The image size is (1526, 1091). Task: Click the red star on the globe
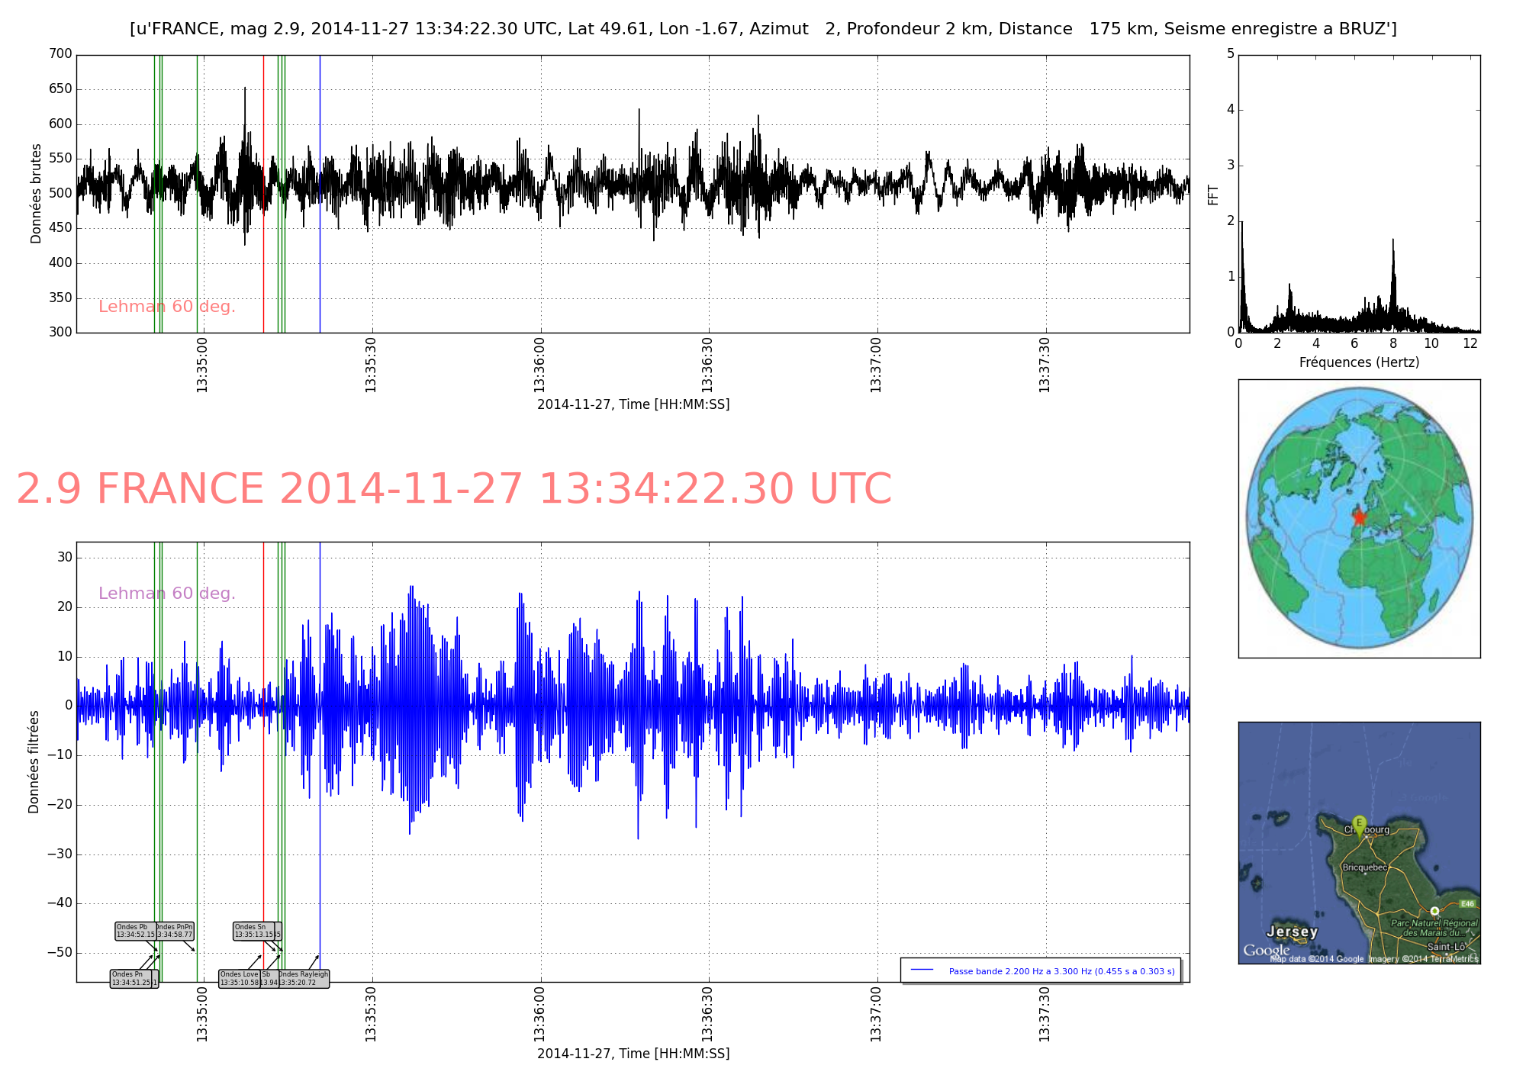pos(1359,517)
